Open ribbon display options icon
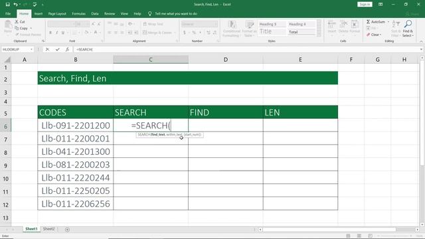Image resolution: width=425 pixels, height=239 pixels. [x=381, y=5]
